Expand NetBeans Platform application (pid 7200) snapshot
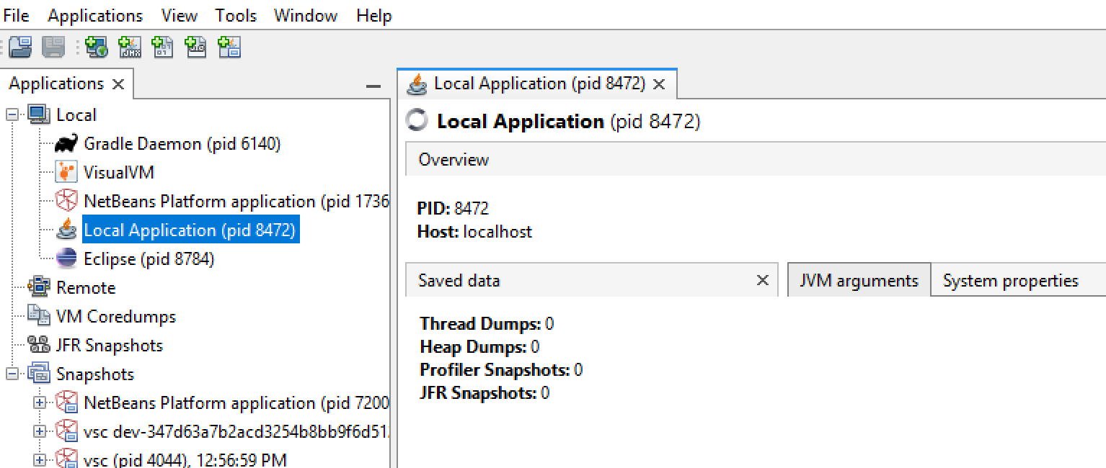 pos(40,403)
